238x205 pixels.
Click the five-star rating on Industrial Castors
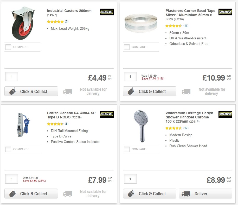pos(55,22)
